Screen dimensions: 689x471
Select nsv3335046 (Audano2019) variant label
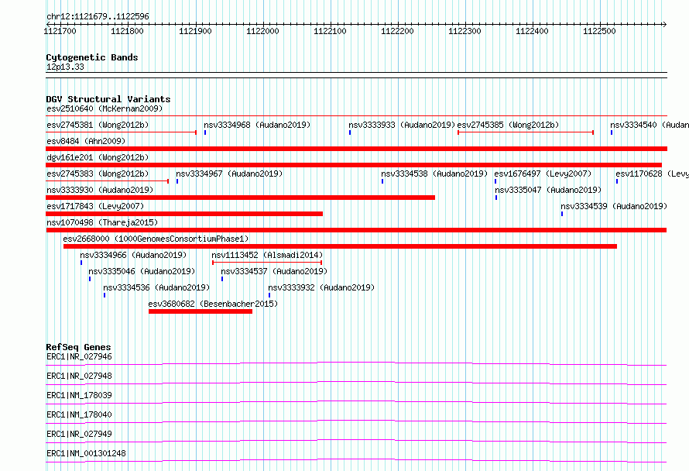pyautogui.click(x=142, y=271)
